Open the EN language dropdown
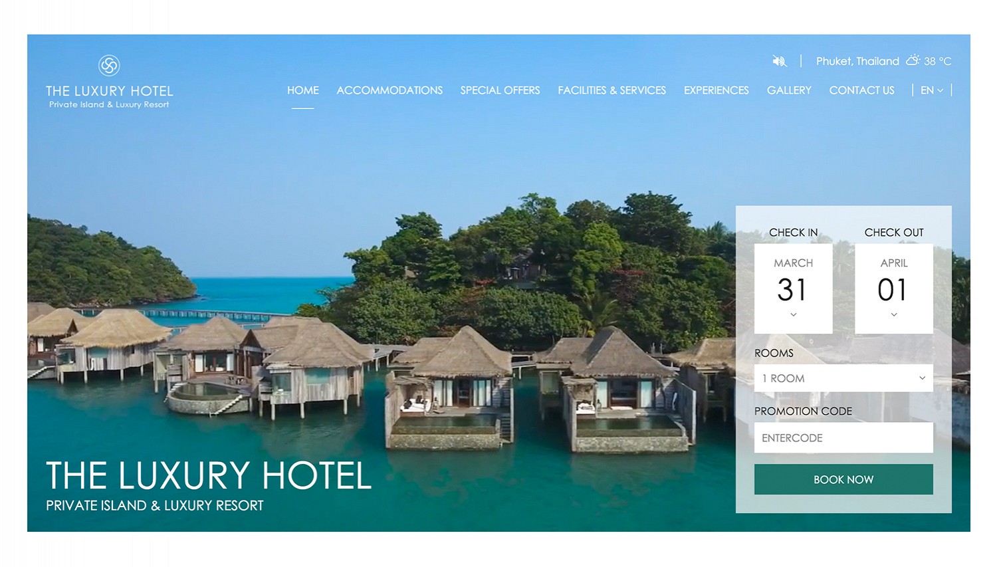997x567 pixels. point(932,90)
